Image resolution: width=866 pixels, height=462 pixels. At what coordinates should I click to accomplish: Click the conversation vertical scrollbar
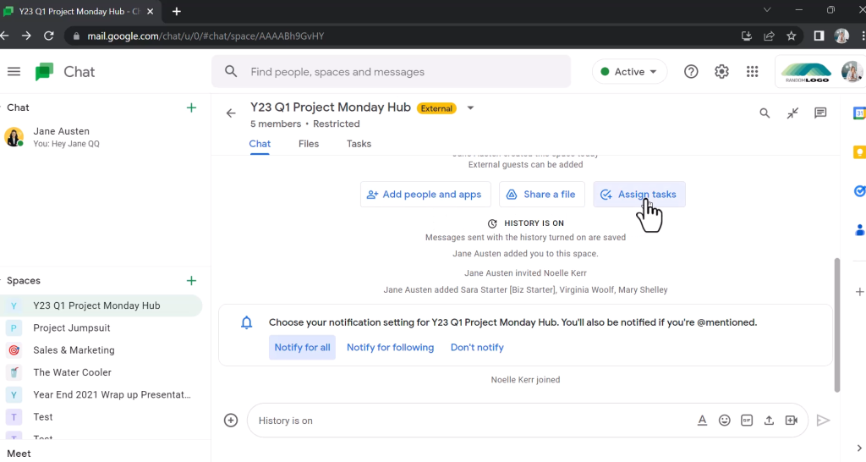837,325
